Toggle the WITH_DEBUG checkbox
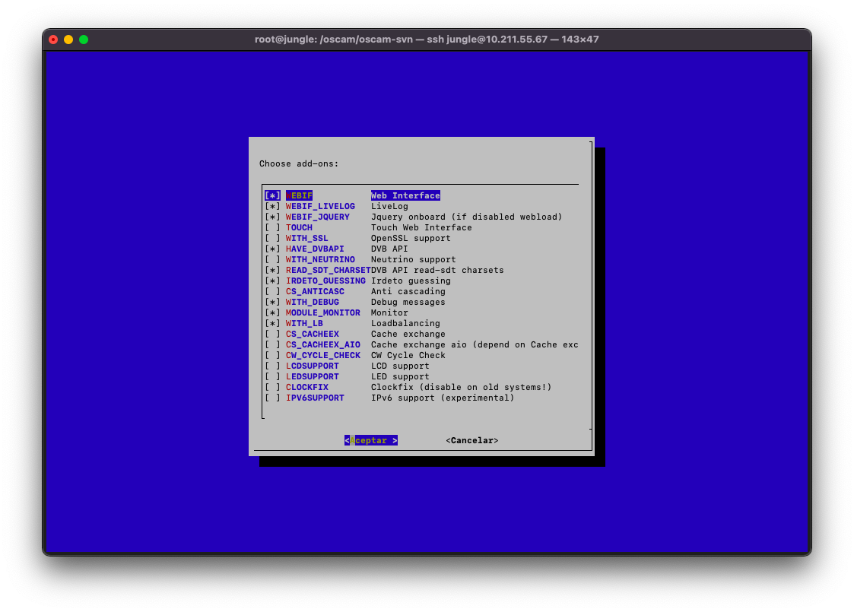The width and height of the screenshot is (854, 612). (x=272, y=302)
